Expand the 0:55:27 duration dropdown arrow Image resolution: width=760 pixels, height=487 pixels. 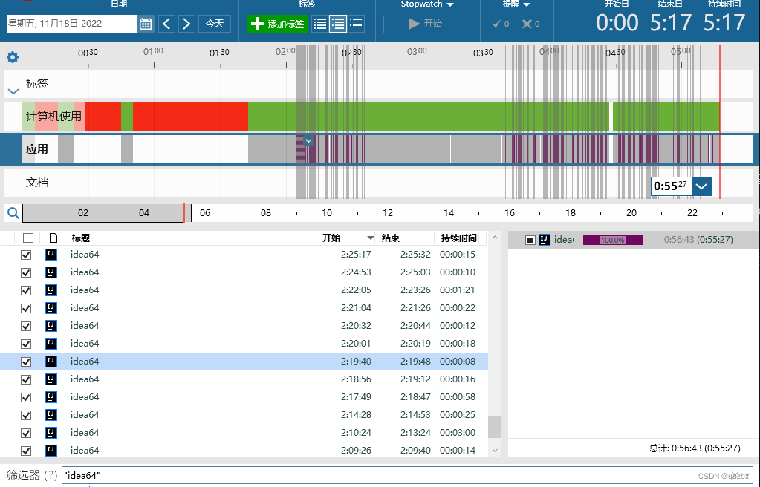pos(701,186)
